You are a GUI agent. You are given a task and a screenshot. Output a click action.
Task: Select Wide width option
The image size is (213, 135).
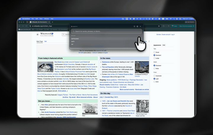click(x=154, y=68)
